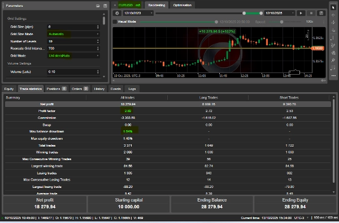Screen dimensions: 339x223
Task: Adjust the Grid Size (pips) stepper arrows
Action: click(x=98, y=27)
